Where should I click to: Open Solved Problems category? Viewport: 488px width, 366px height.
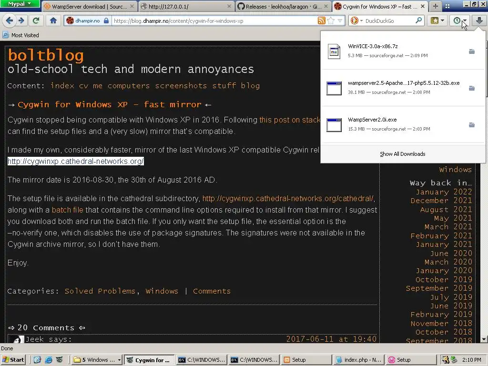point(100,291)
